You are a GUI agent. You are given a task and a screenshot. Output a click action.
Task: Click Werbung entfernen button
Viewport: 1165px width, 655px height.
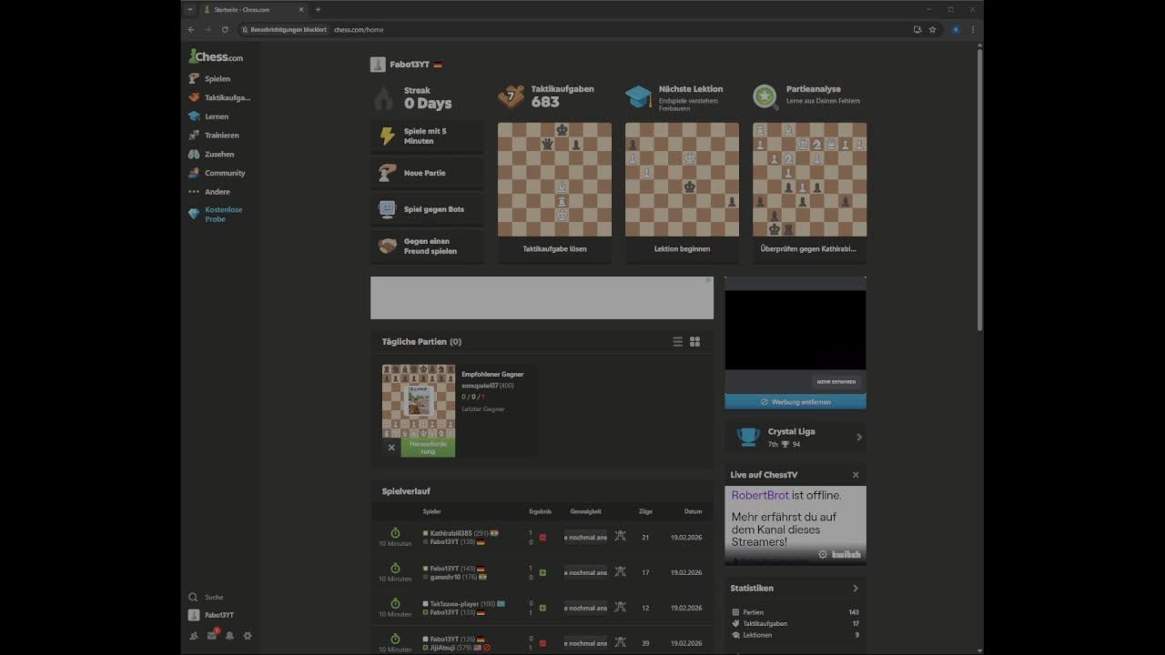pos(795,401)
